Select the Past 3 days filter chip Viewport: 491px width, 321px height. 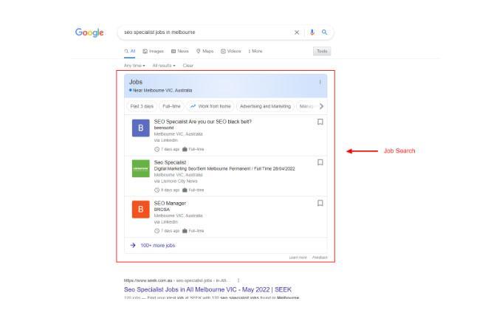click(142, 106)
